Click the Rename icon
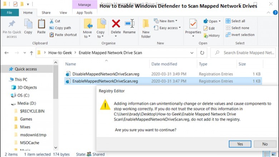This screenshot has width=279, height=157. point(129,24)
